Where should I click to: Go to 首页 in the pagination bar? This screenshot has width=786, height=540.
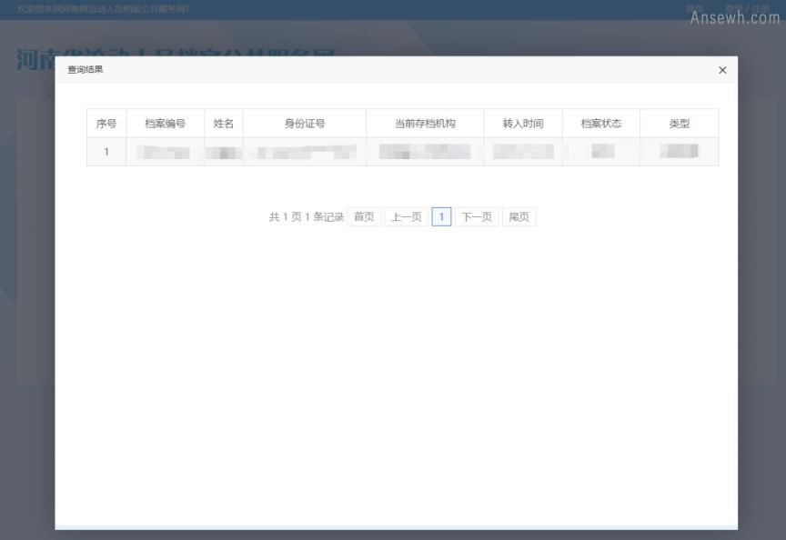click(x=364, y=217)
